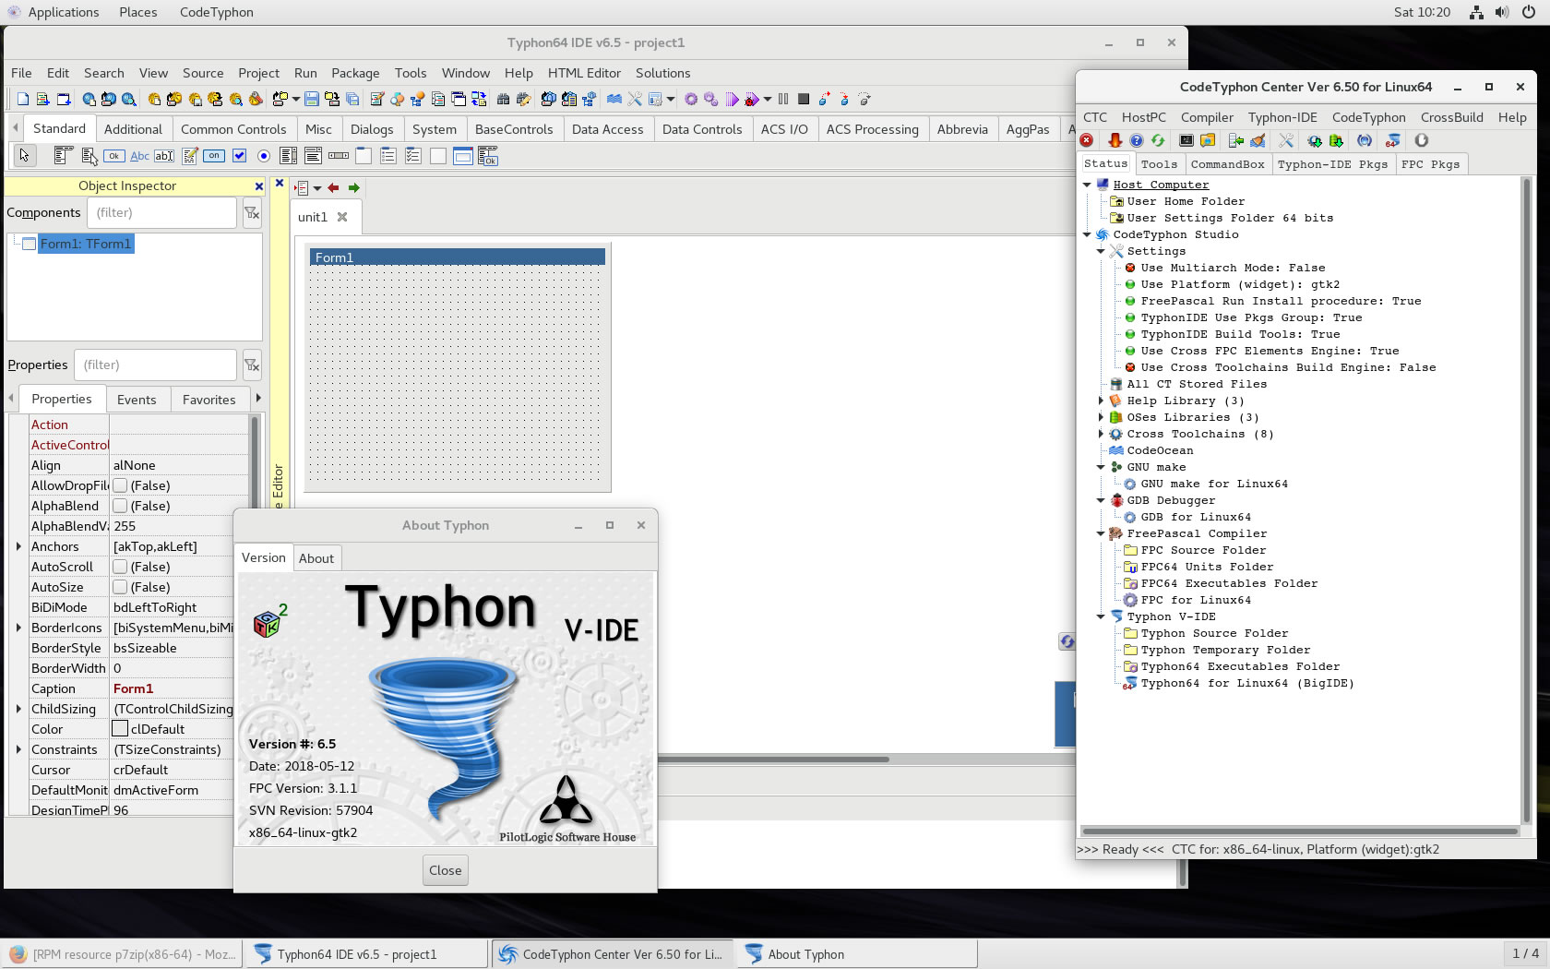Select the TButton (Ok) palette component
1550x969 pixels.
point(114,156)
